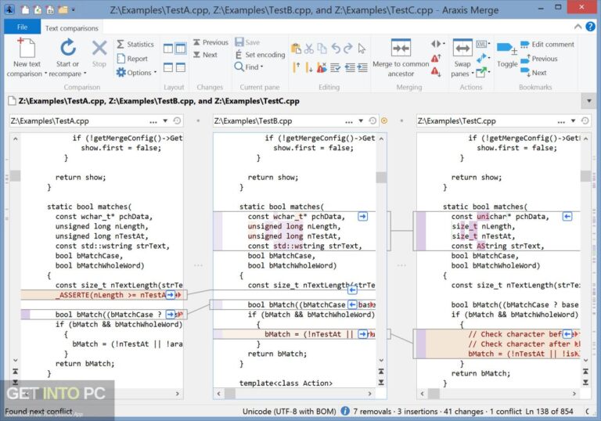Screen dimensions: 601x421
Task: Click the increase indent icon
Action: tap(362, 67)
